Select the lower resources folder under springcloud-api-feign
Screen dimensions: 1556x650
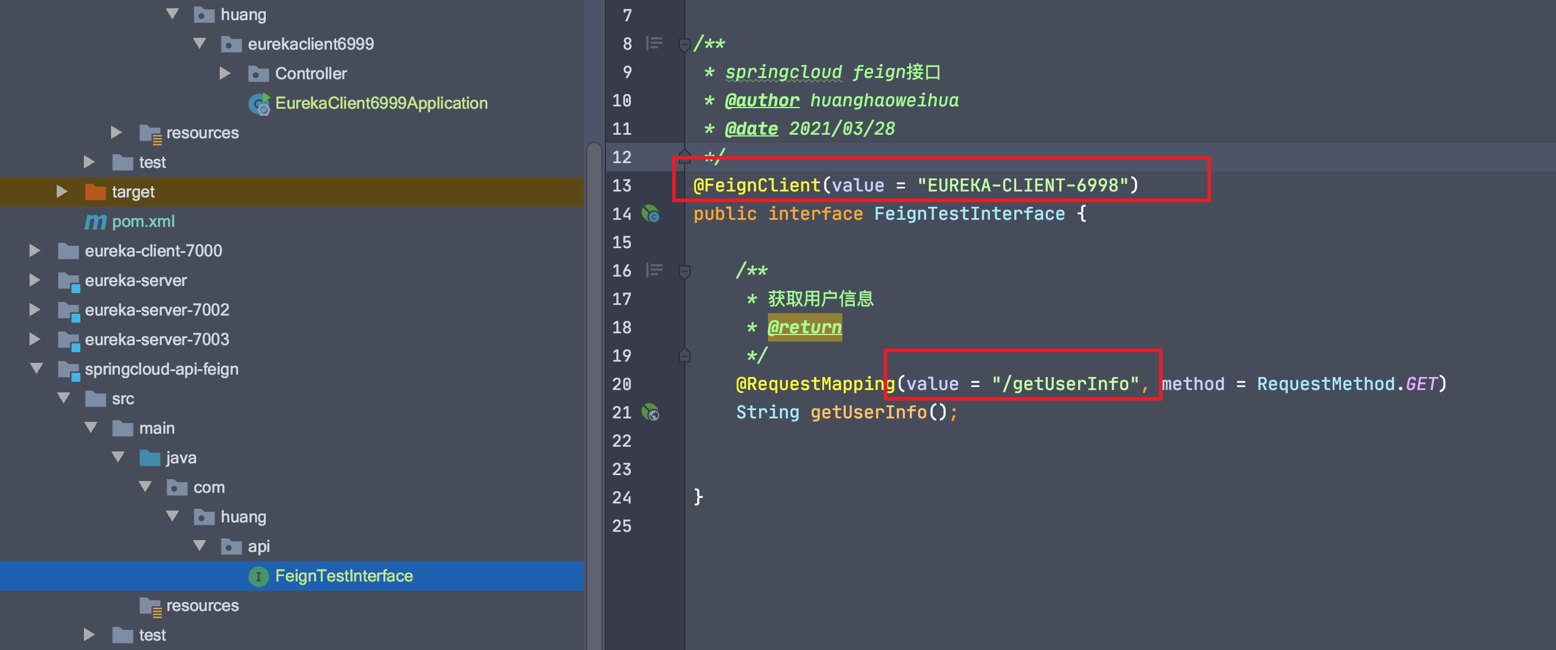[x=203, y=606]
